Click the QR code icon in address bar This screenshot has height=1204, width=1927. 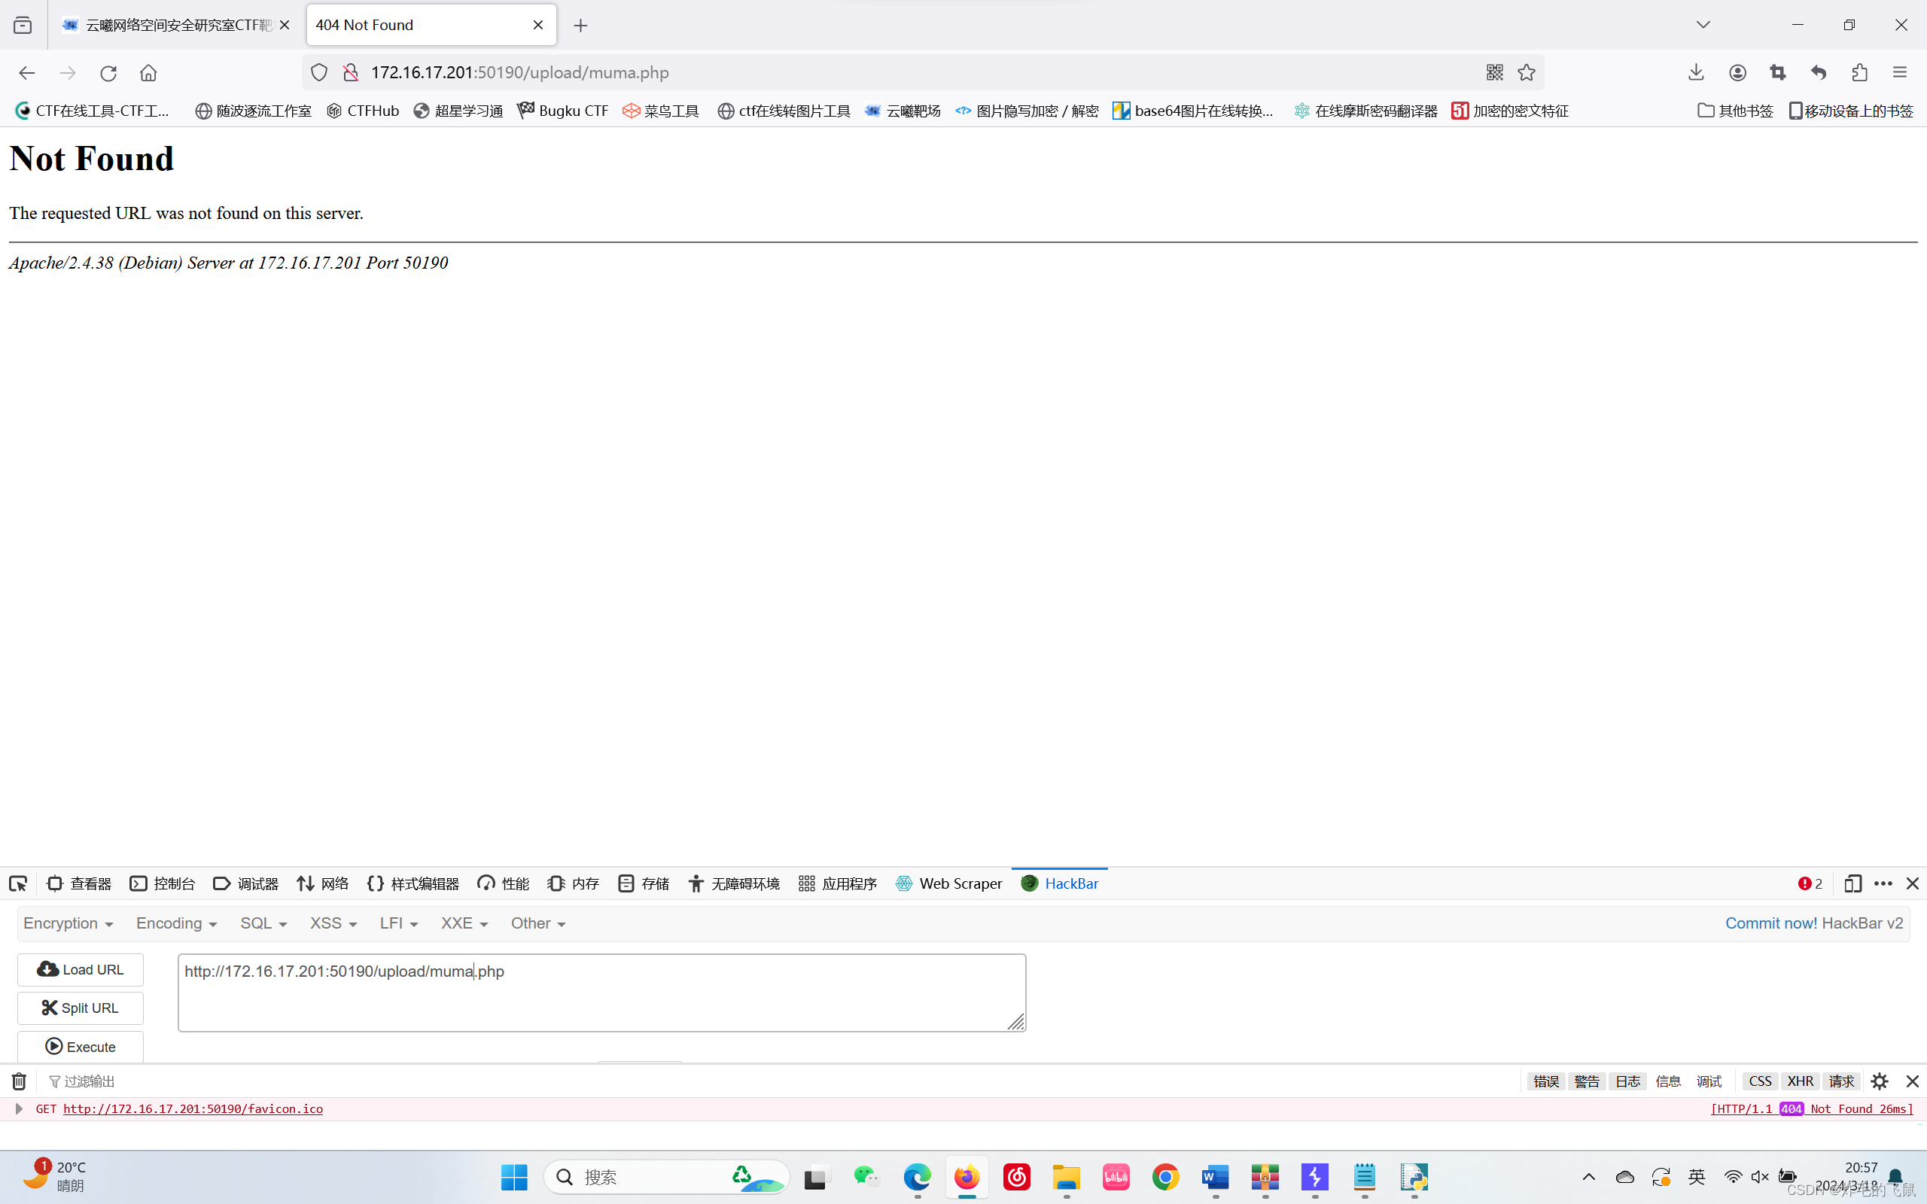[x=1494, y=72]
